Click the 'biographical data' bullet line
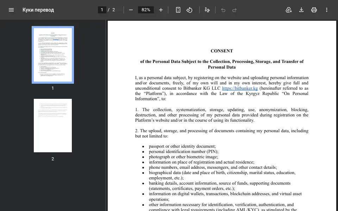 (x=222, y=175)
